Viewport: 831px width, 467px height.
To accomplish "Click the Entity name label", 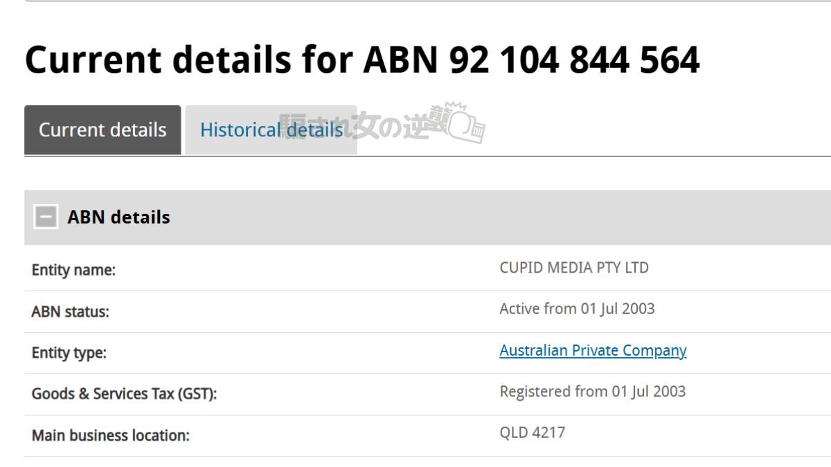I will pos(73,271).
